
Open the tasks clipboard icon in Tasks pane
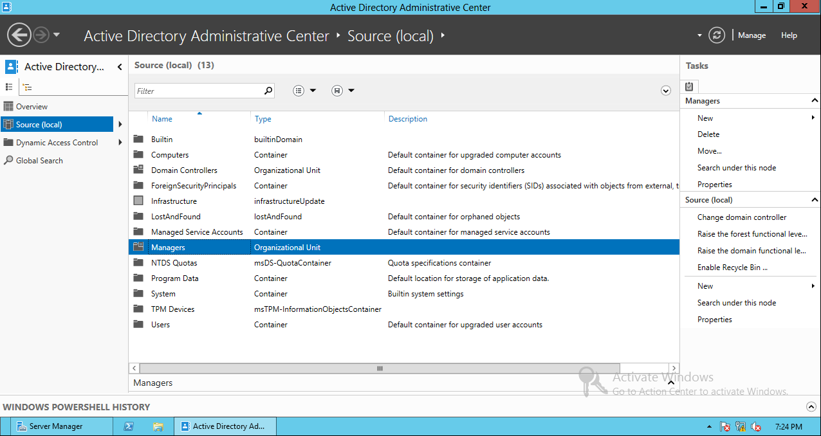click(x=688, y=86)
